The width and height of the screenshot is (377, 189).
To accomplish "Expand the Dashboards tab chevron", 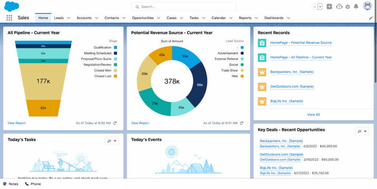I will tap(289, 18).
